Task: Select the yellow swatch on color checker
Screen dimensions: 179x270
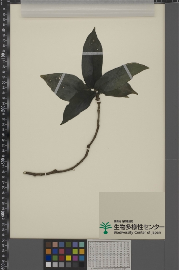Action: (68, 258)
